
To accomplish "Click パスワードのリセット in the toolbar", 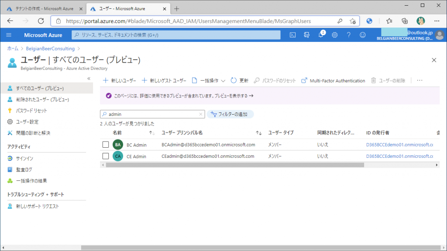I will [275, 81].
